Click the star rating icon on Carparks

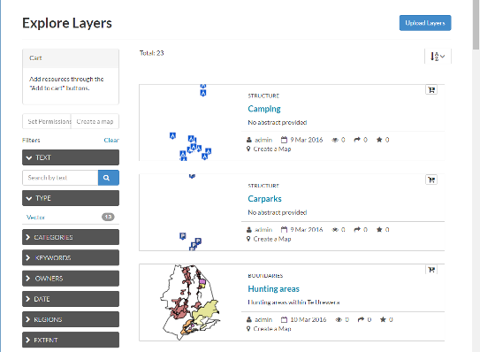pos(379,229)
